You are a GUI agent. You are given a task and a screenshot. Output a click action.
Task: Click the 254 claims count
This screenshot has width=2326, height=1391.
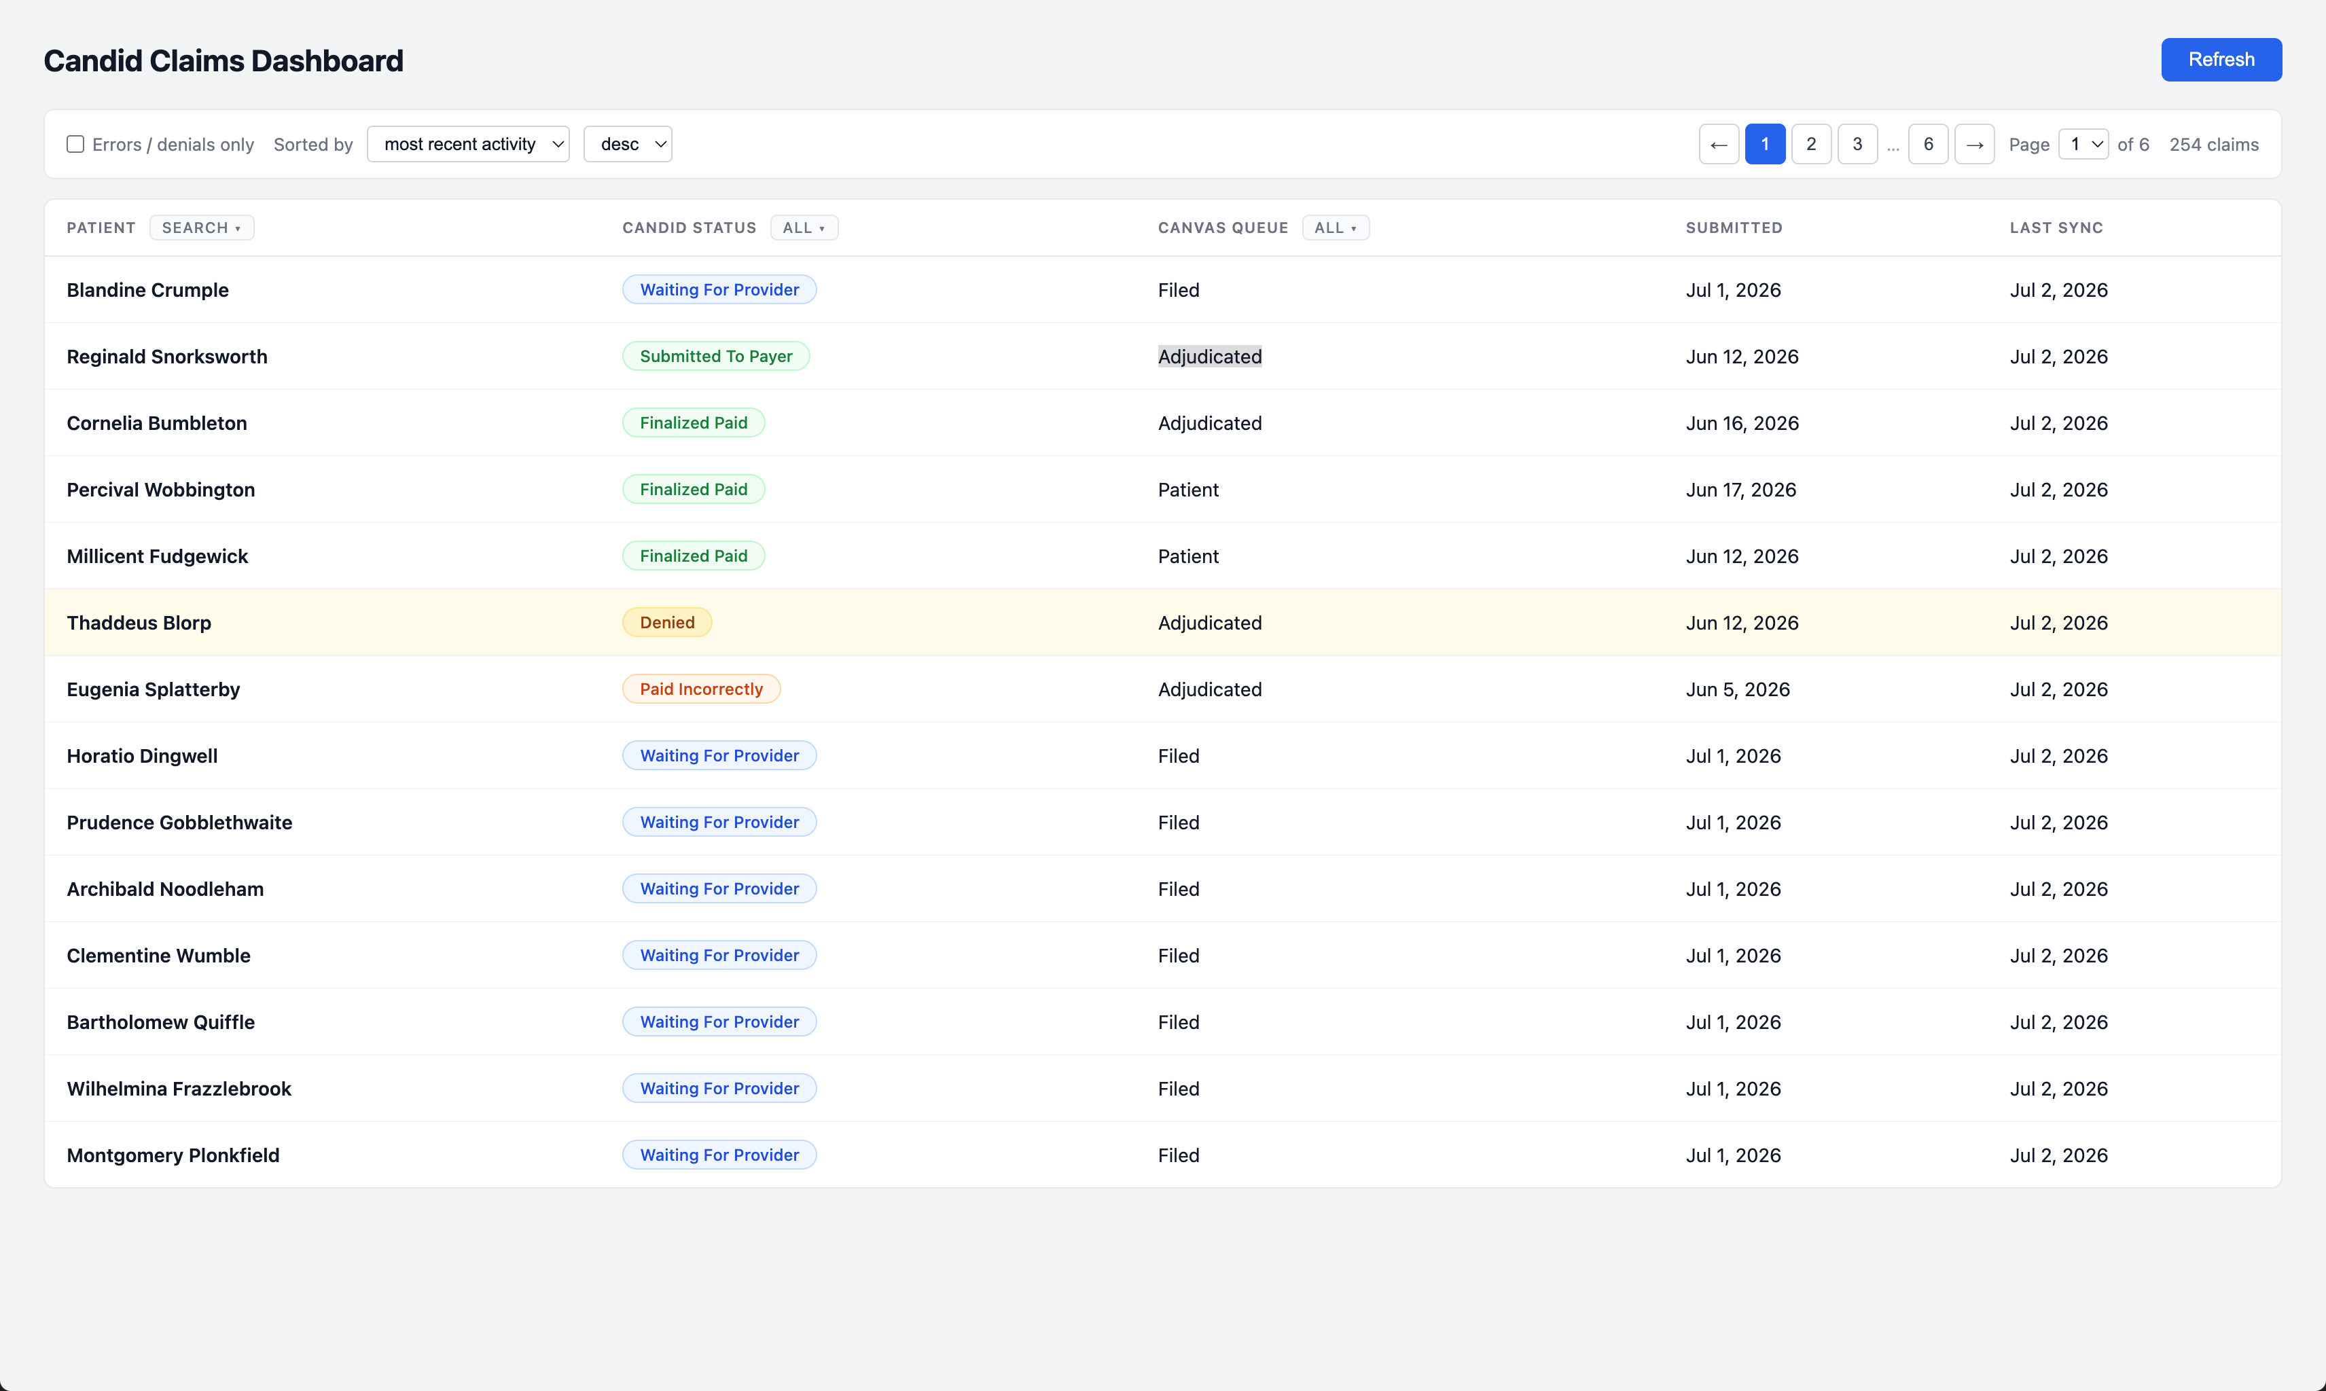[x=2213, y=145]
